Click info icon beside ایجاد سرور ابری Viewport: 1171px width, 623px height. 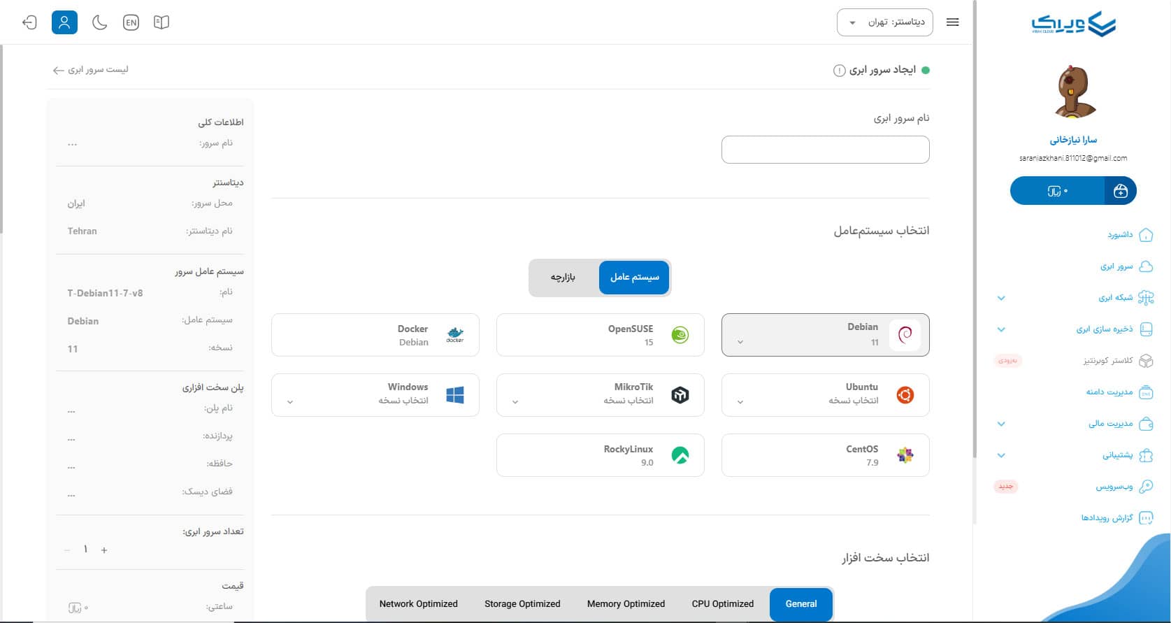click(839, 71)
